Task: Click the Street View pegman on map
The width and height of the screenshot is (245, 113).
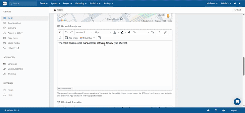Action: 168,16
